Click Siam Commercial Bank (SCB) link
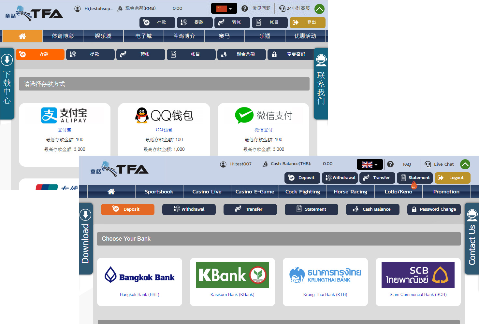 pyautogui.click(x=418, y=294)
